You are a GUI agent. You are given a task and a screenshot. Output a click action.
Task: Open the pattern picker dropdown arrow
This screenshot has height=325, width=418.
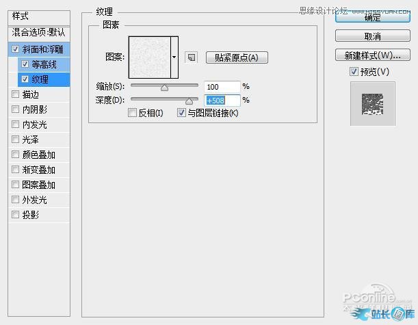tap(174, 57)
